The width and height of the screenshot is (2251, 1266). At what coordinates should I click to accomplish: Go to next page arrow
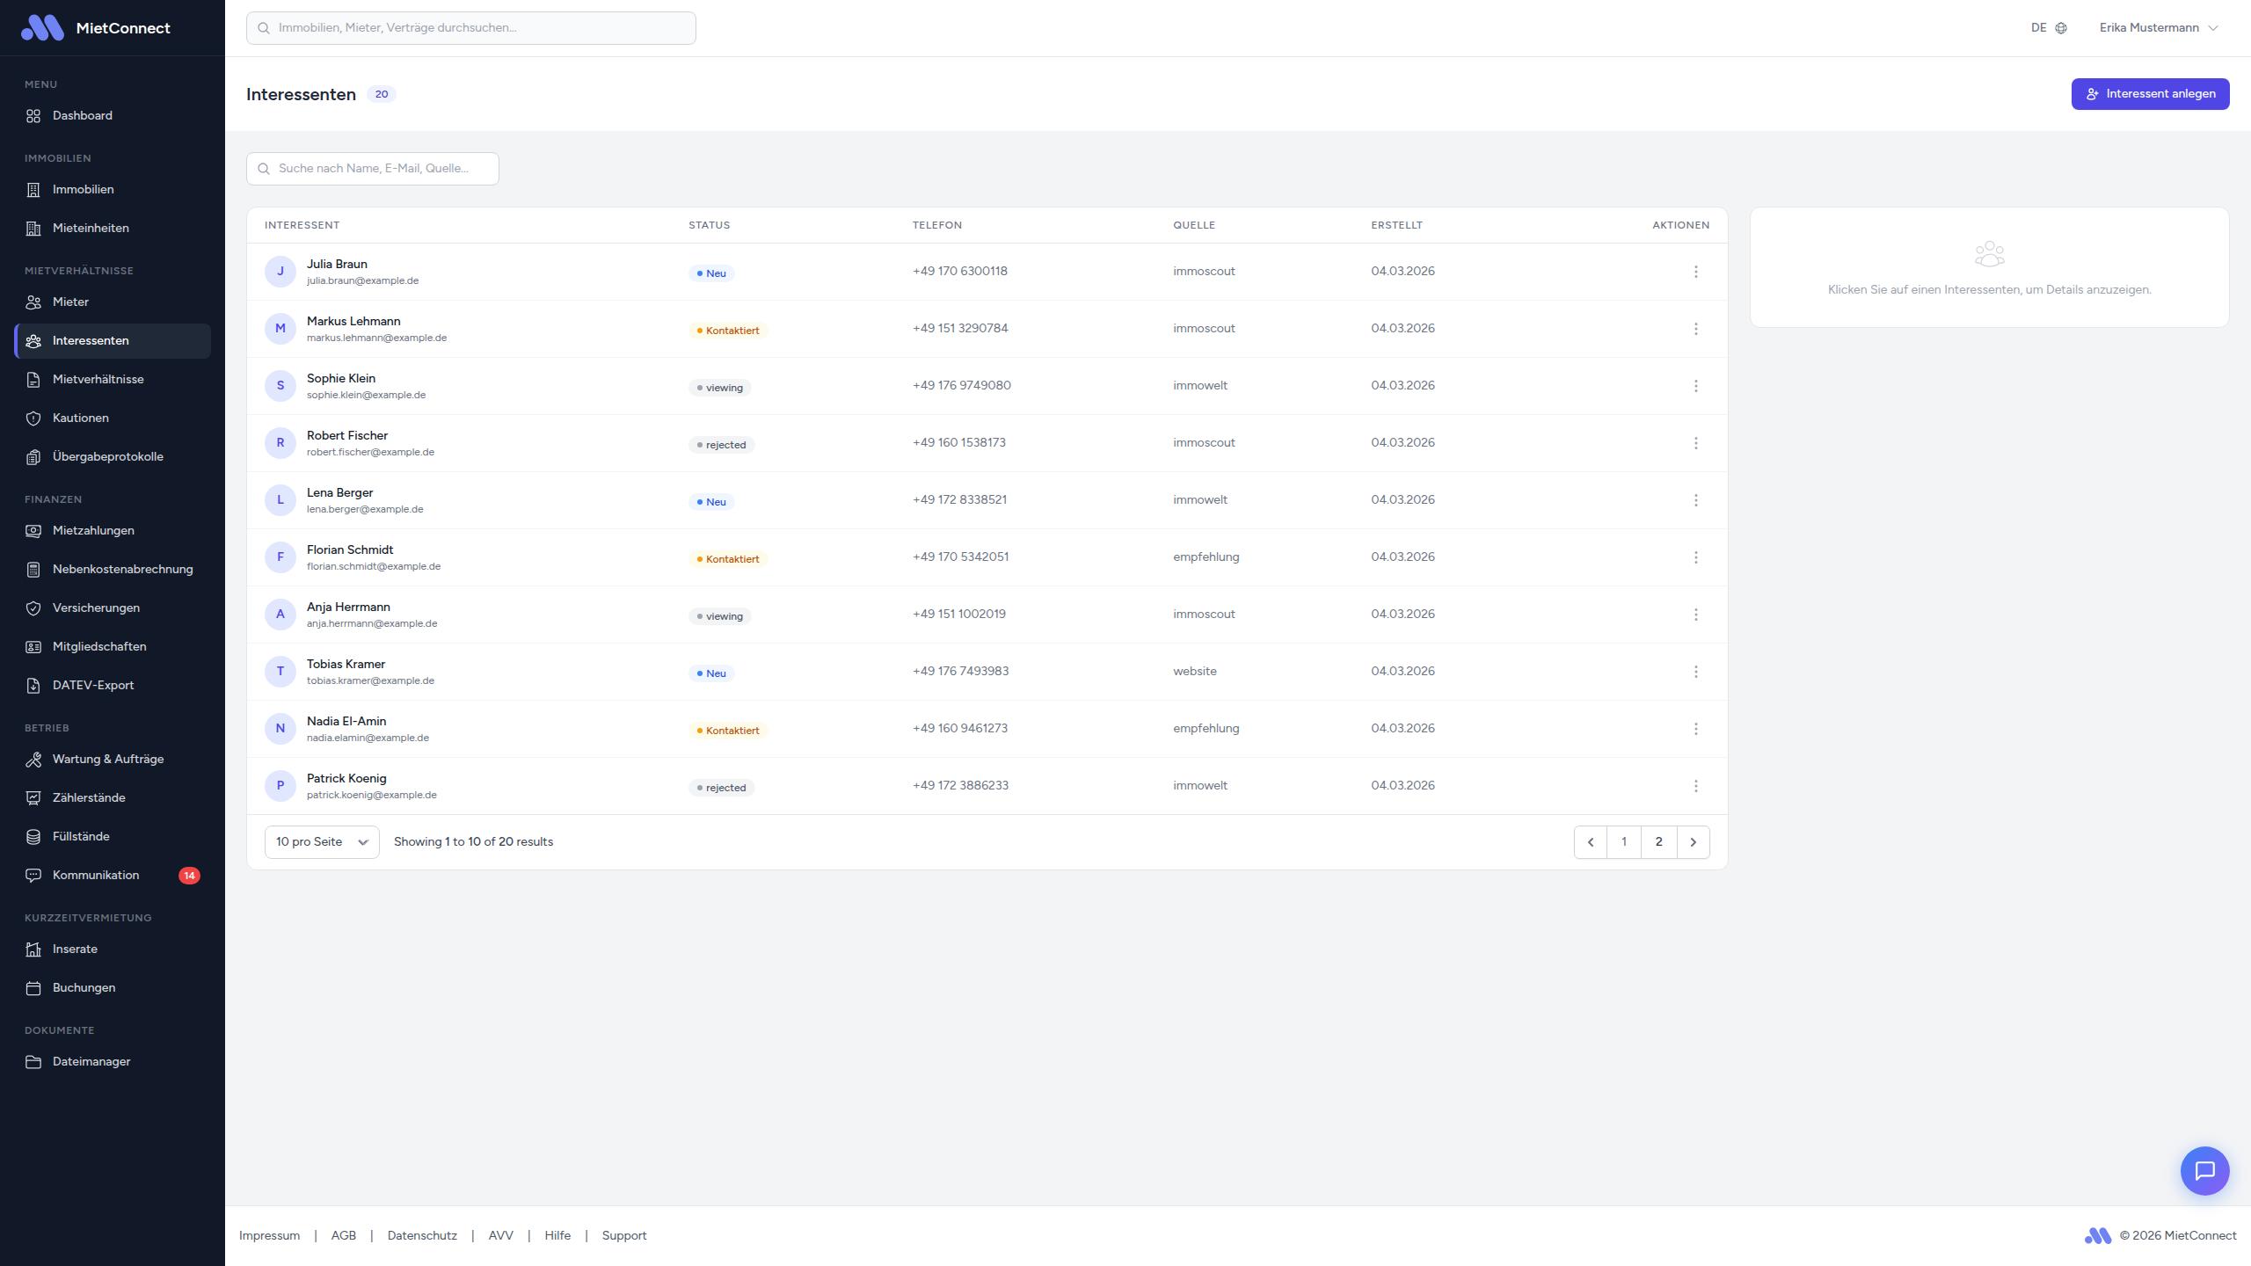(1693, 842)
